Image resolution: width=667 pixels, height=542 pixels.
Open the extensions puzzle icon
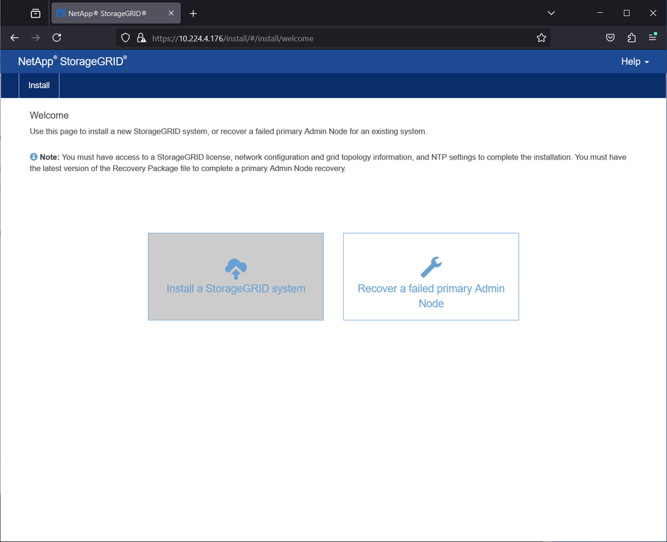[x=631, y=38]
